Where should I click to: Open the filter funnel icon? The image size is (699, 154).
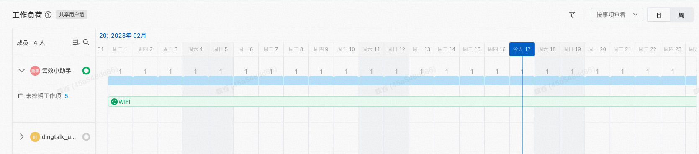click(x=572, y=15)
